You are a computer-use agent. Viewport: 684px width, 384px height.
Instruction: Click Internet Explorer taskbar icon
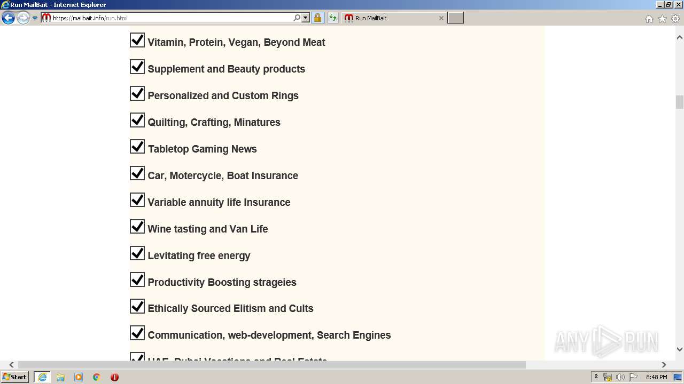(42, 377)
